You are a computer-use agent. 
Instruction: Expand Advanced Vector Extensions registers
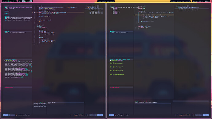pyautogui.click(x=6, y=20)
